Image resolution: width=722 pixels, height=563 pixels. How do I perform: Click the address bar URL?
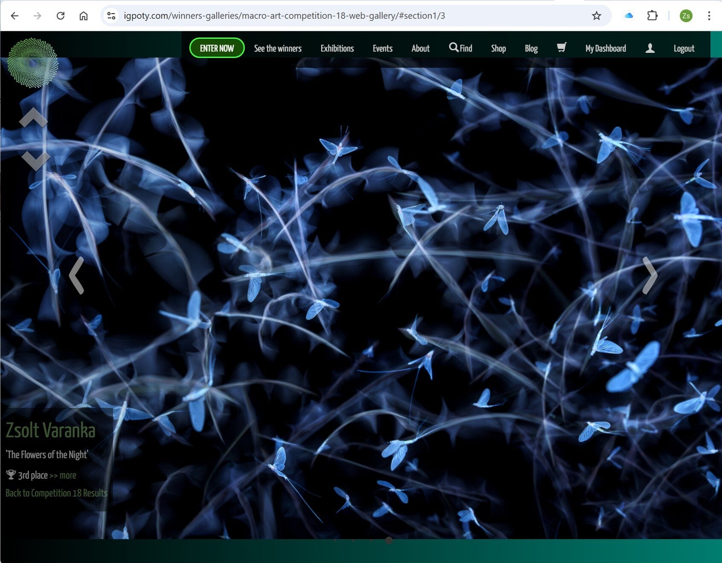click(284, 16)
